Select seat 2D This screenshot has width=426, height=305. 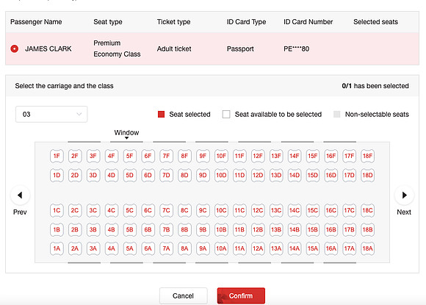point(75,175)
